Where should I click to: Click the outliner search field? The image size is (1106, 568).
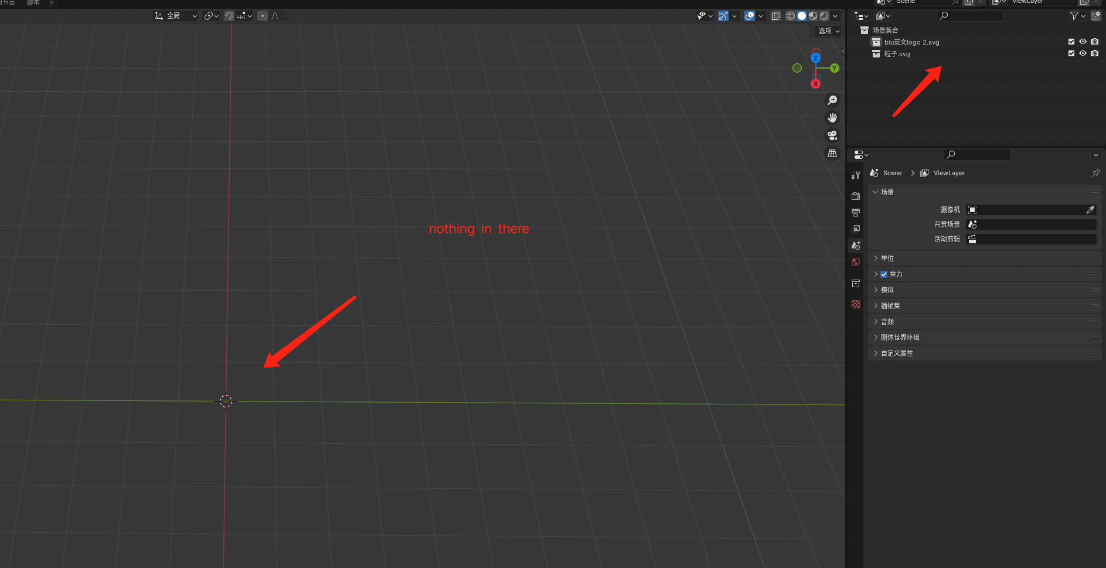(x=973, y=16)
